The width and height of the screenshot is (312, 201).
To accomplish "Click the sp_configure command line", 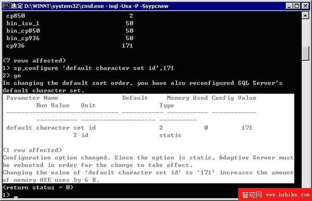I will tap(88, 68).
